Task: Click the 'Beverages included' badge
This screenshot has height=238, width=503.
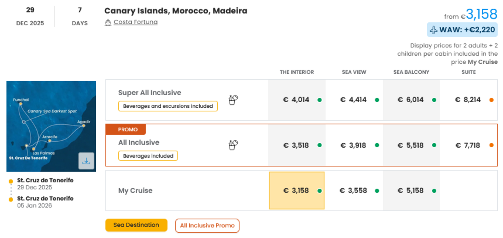Action: click(148, 156)
